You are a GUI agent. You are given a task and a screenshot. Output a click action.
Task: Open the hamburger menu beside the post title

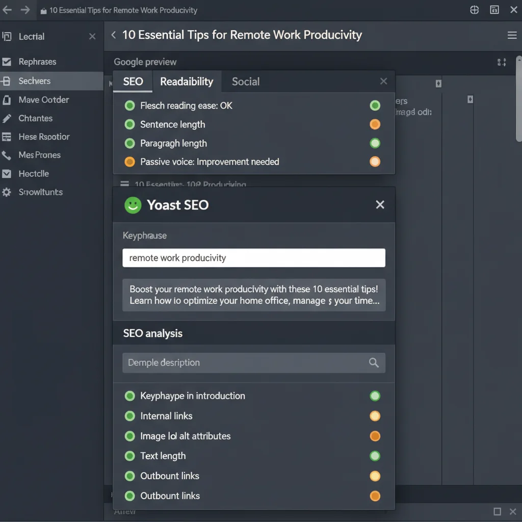pyautogui.click(x=512, y=35)
